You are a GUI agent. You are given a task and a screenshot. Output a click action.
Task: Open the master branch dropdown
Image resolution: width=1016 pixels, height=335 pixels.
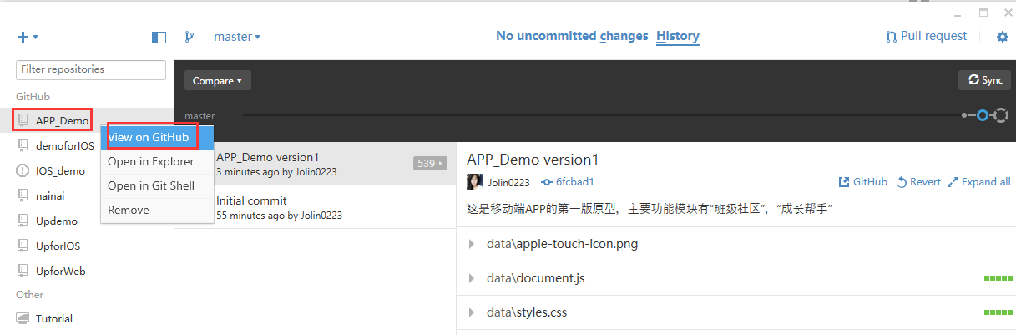[x=237, y=37]
